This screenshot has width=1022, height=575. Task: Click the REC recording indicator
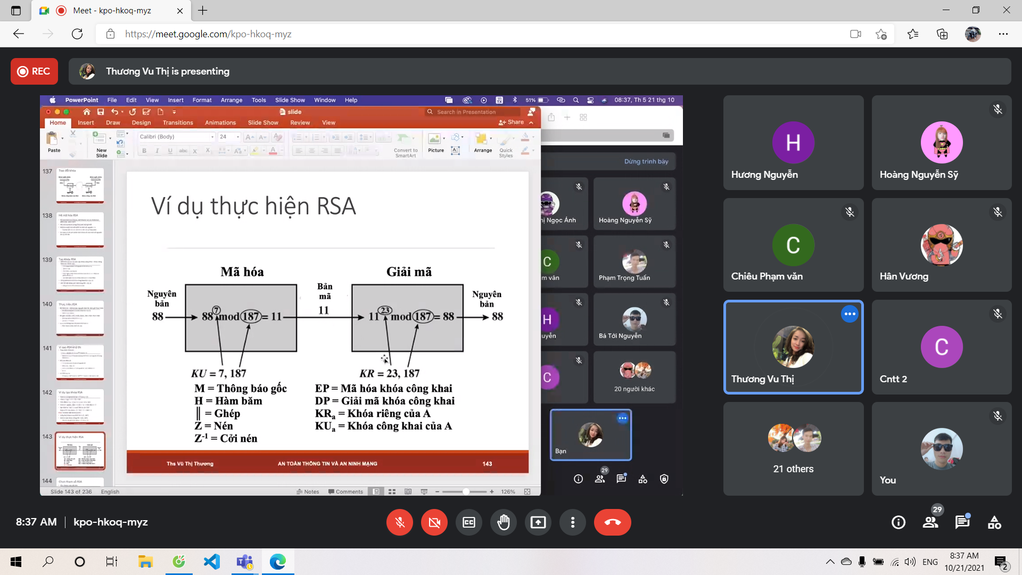(x=34, y=71)
